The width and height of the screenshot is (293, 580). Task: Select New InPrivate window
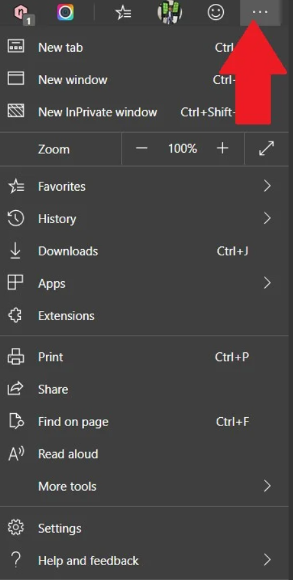pos(144,112)
